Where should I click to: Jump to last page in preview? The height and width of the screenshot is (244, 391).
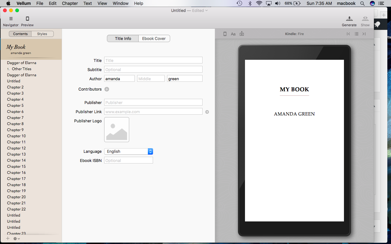point(364,34)
